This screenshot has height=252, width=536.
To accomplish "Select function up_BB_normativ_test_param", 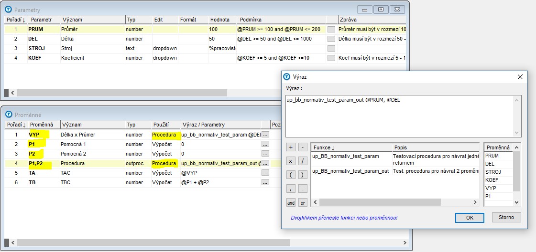I will pyautogui.click(x=346, y=156).
